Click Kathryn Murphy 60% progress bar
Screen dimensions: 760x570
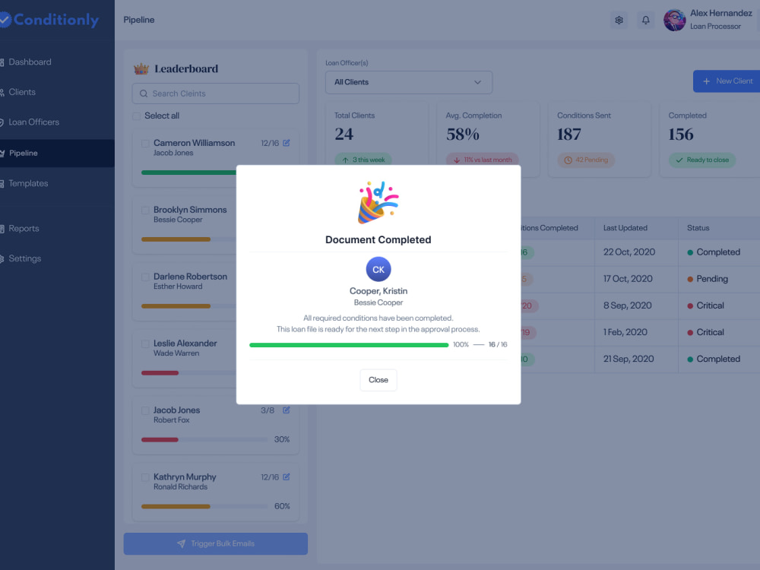tap(204, 506)
